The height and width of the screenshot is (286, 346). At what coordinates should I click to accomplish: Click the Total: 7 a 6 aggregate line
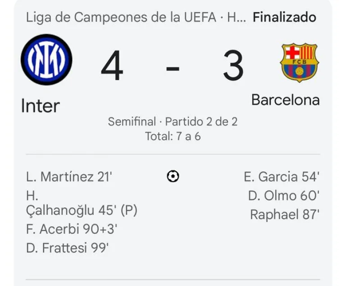click(x=173, y=136)
